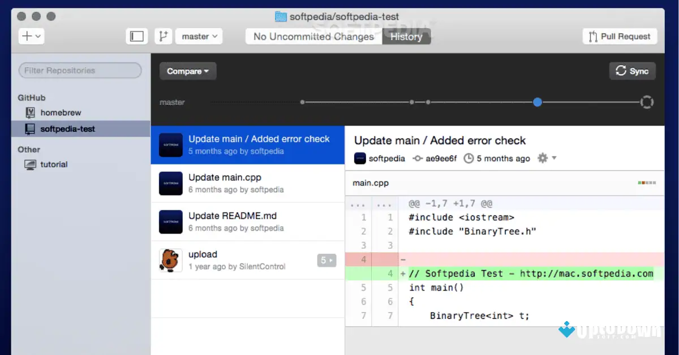Viewport: 679px width, 355px height.
Task: Click the clock icon beside 5 months ago
Action: [469, 158]
